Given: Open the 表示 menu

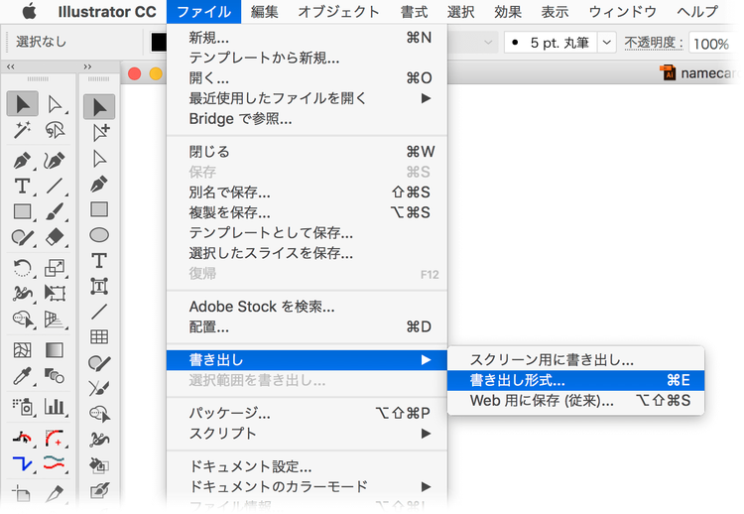Looking at the screenshot, I should coord(555,11).
